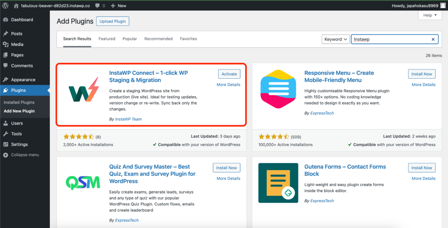Viewport: 448px width, 228px height.
Task: Open Responsive Menu plugin title link
Action: 339,76
